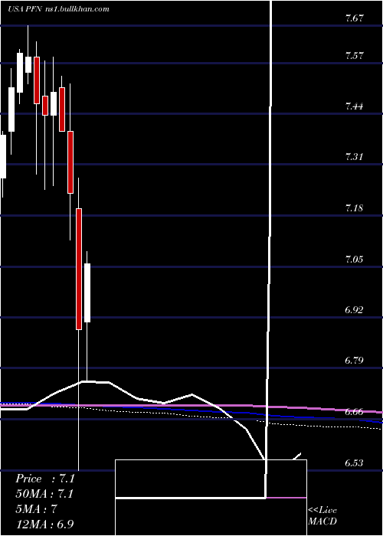Click the 7.57 price axis label
The height and width of the screenshot is (536, 383).
coord(354,56)
